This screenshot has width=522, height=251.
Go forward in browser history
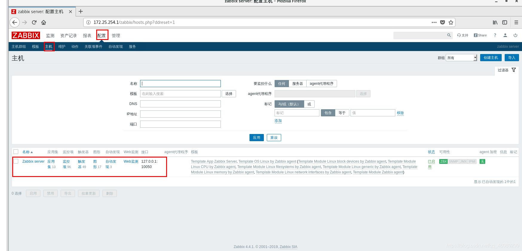tap(25, 22)
